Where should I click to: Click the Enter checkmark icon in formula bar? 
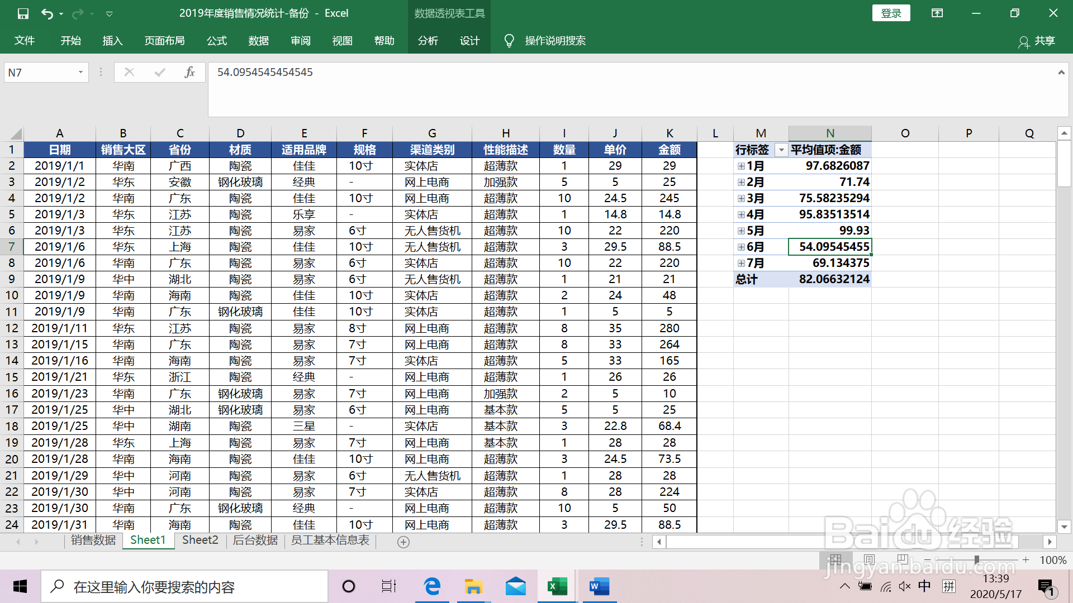click(160, 72)
